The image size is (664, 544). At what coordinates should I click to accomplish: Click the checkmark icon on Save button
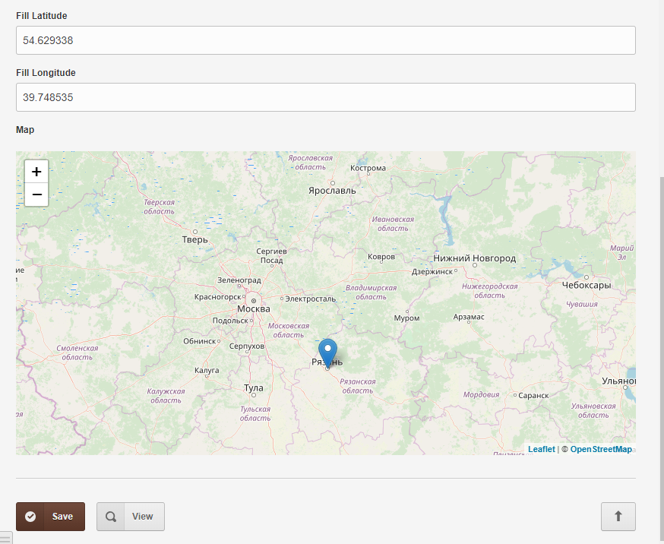click(30, 517)
